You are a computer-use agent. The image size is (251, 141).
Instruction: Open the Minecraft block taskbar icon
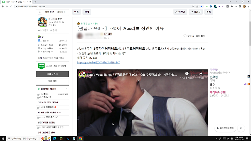pos(61,138)
